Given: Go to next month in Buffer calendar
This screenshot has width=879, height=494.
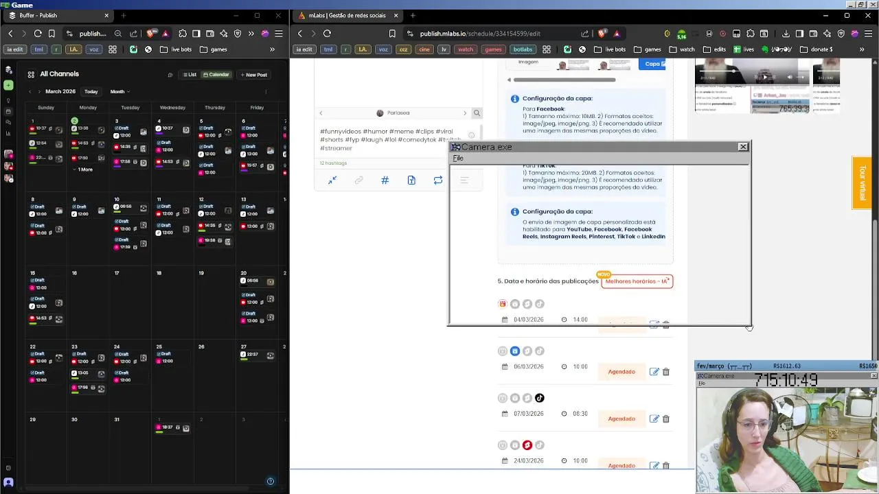Looking at the screenshot, I should pyautogui.click(x=39, y=91).
